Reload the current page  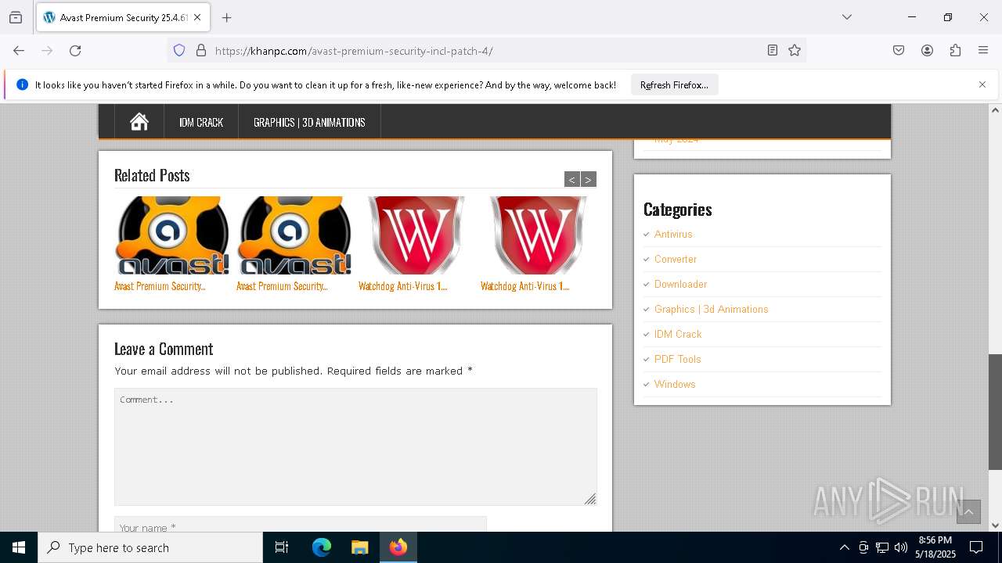[x=75, y=51]
